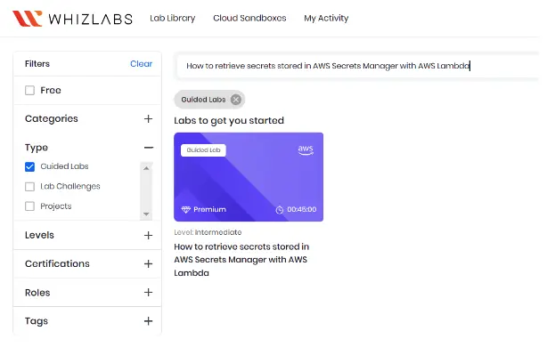Screen dimensions: 547x347
Task: Open My Activity page
Action: coord(326,18)
